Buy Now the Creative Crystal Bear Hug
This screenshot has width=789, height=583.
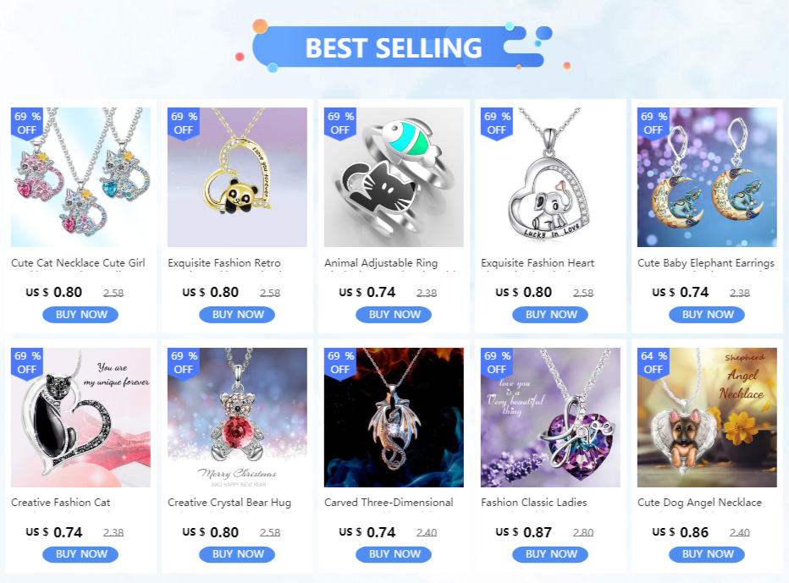click(x=237, y=554)
